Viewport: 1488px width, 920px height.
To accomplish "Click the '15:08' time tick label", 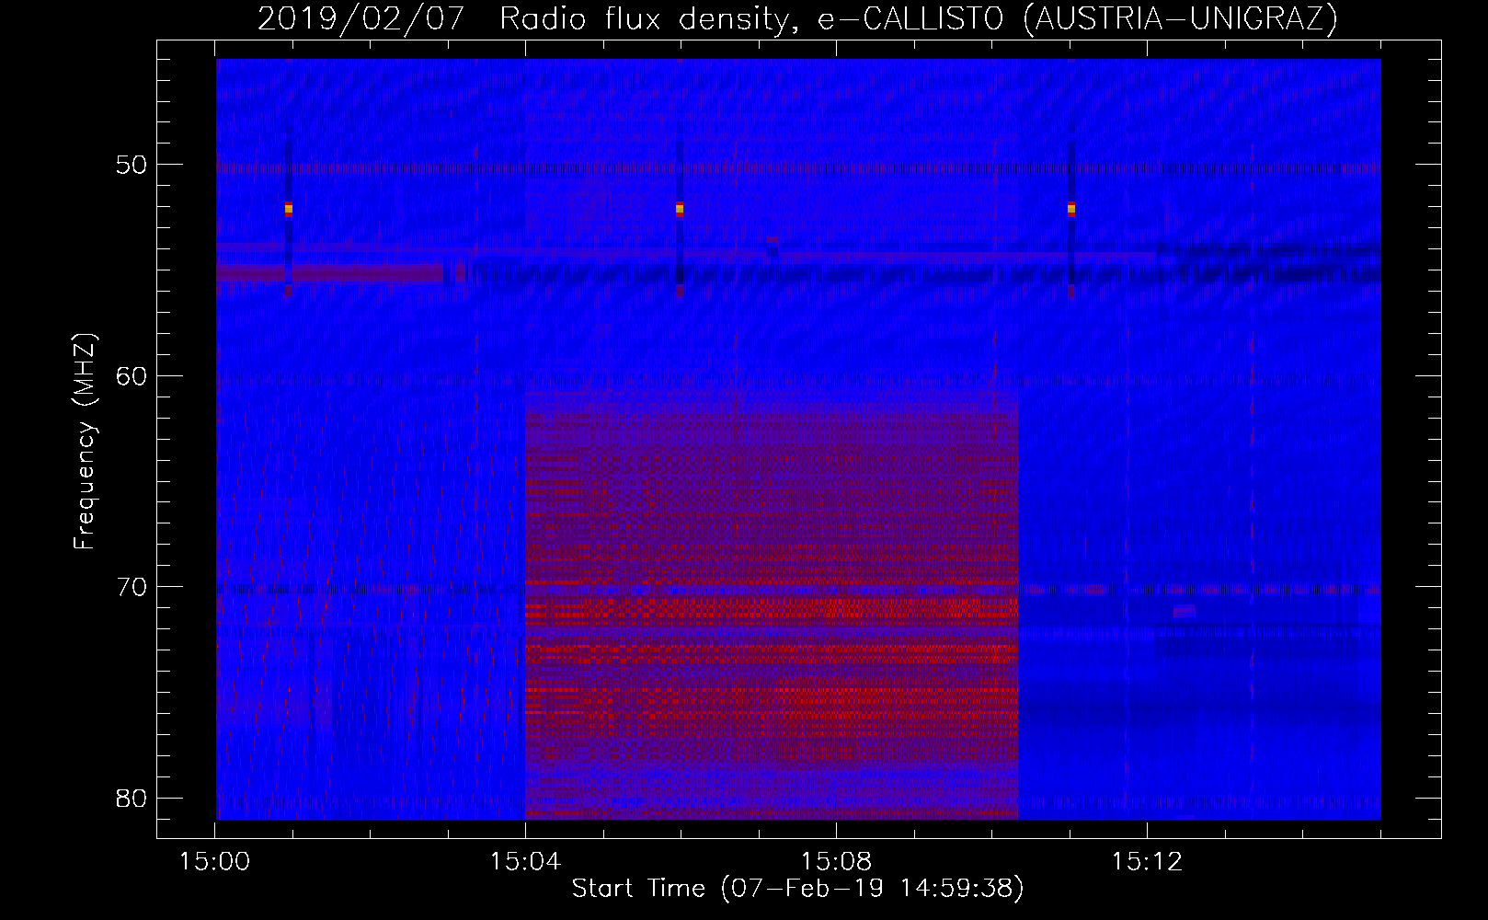I will [836, 862].
